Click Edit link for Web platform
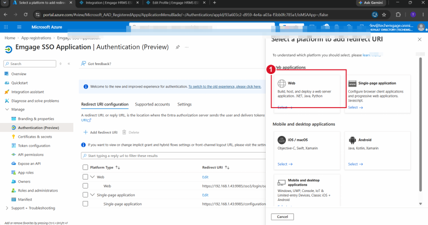Image resolution: width=428 pixels, height=225 pixels. point(205,177)
